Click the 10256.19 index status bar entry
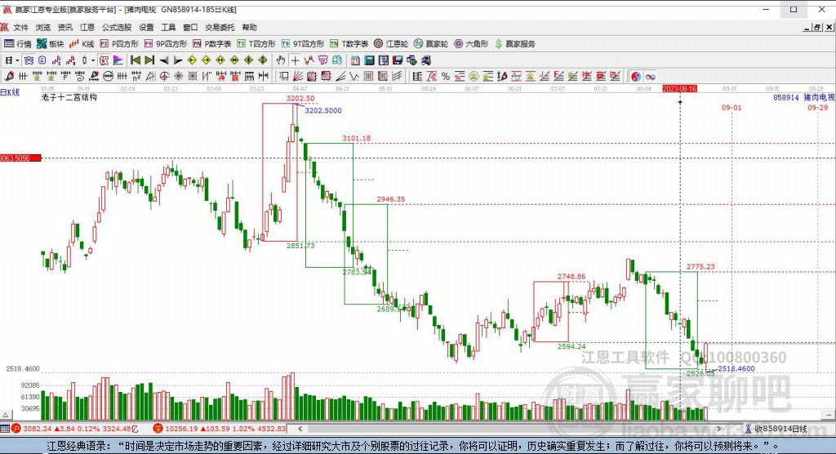The width and height of the screenshot is (836, 454). 220,429
